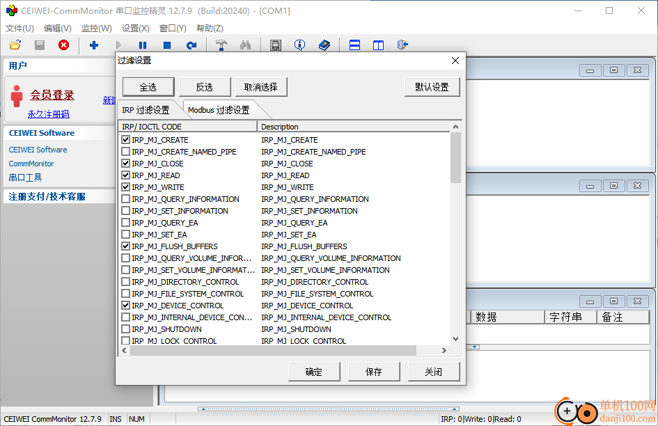The width and height of the screenshot is (658, 426).
Task: Open file with the folder icon
Action: (15, 45)
